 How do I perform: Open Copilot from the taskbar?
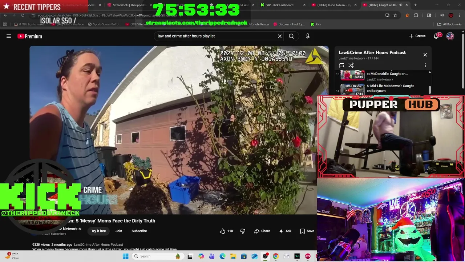(201, 256)
